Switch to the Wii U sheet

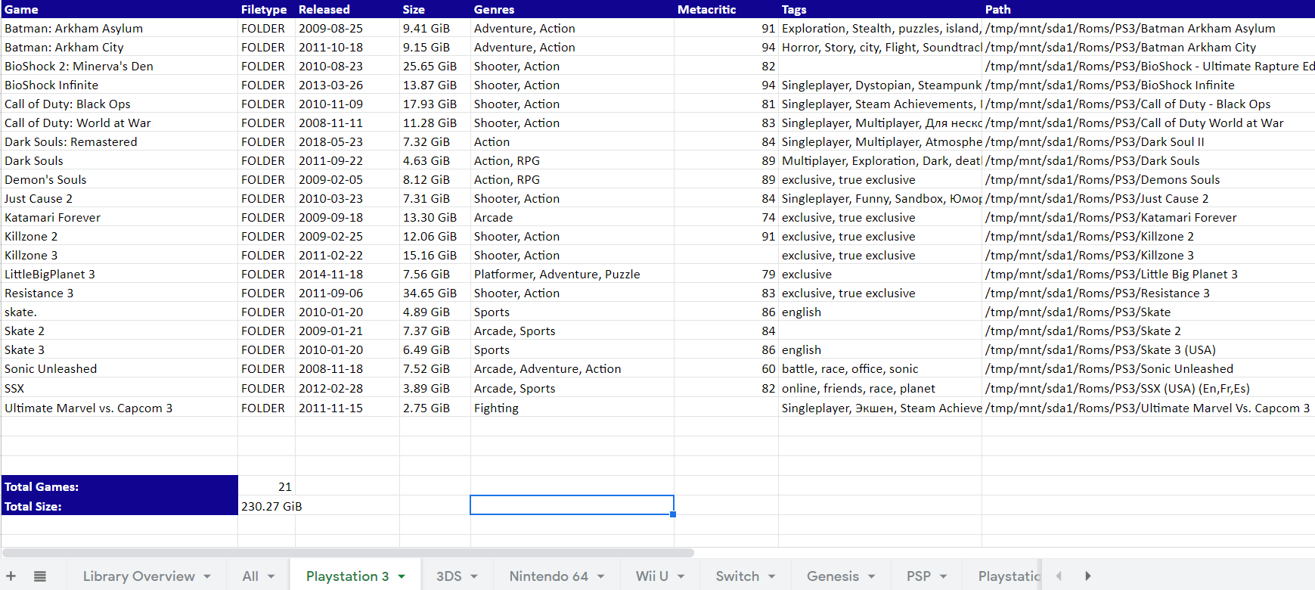[652, 576]
